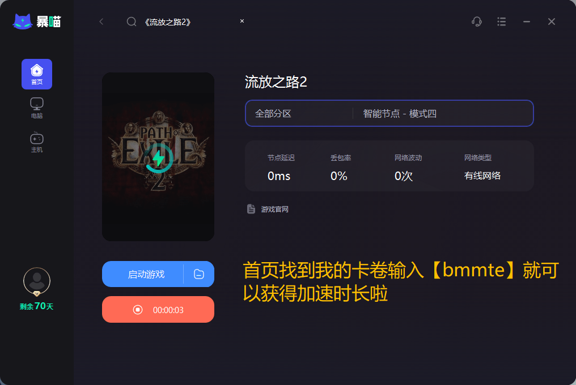The height and width of the screenshot is (385, 576).
Task: Open the list menu icon
Action: click(x=501, y=22)
